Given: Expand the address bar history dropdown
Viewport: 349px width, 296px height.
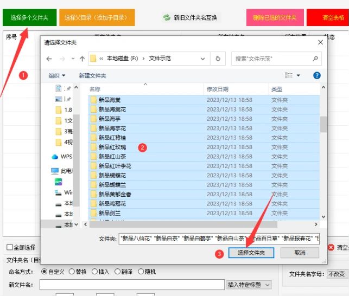Looking at the screenshot, I should [202, 59].
